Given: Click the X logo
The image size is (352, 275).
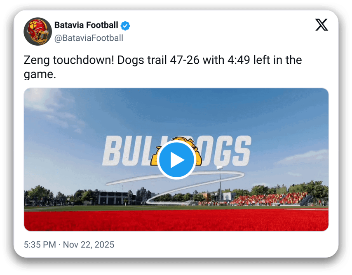Looking at the screenshot, I should coord(322,25).
